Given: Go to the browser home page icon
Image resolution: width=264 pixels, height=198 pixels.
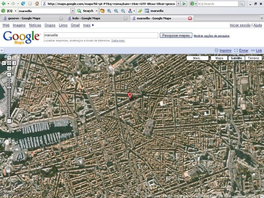Looking at the screenshot, I should 37,4.
